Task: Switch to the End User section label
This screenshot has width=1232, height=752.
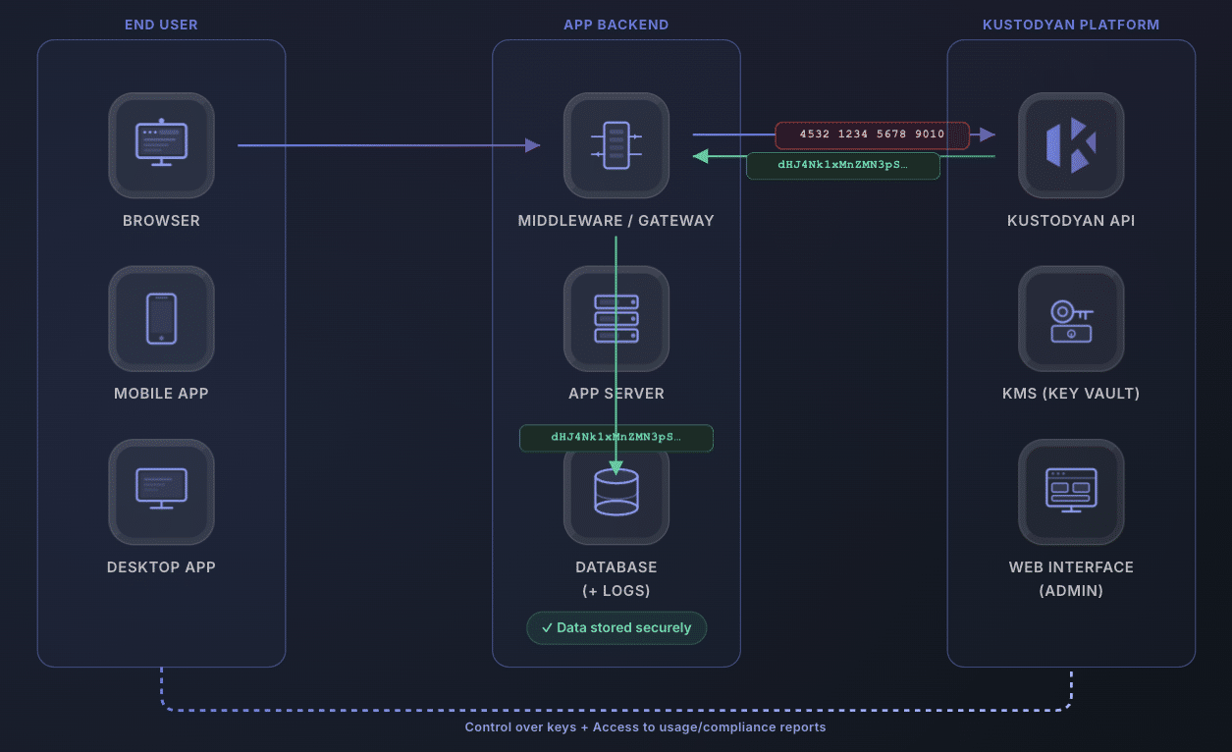Action: click(x=161, y=25)
